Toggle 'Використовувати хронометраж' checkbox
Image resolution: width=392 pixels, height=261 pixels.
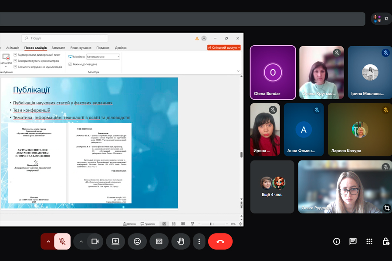point(15,61)
